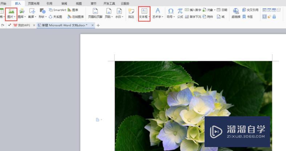Open the 开发工具 (Developer) tab

[109, 4]
